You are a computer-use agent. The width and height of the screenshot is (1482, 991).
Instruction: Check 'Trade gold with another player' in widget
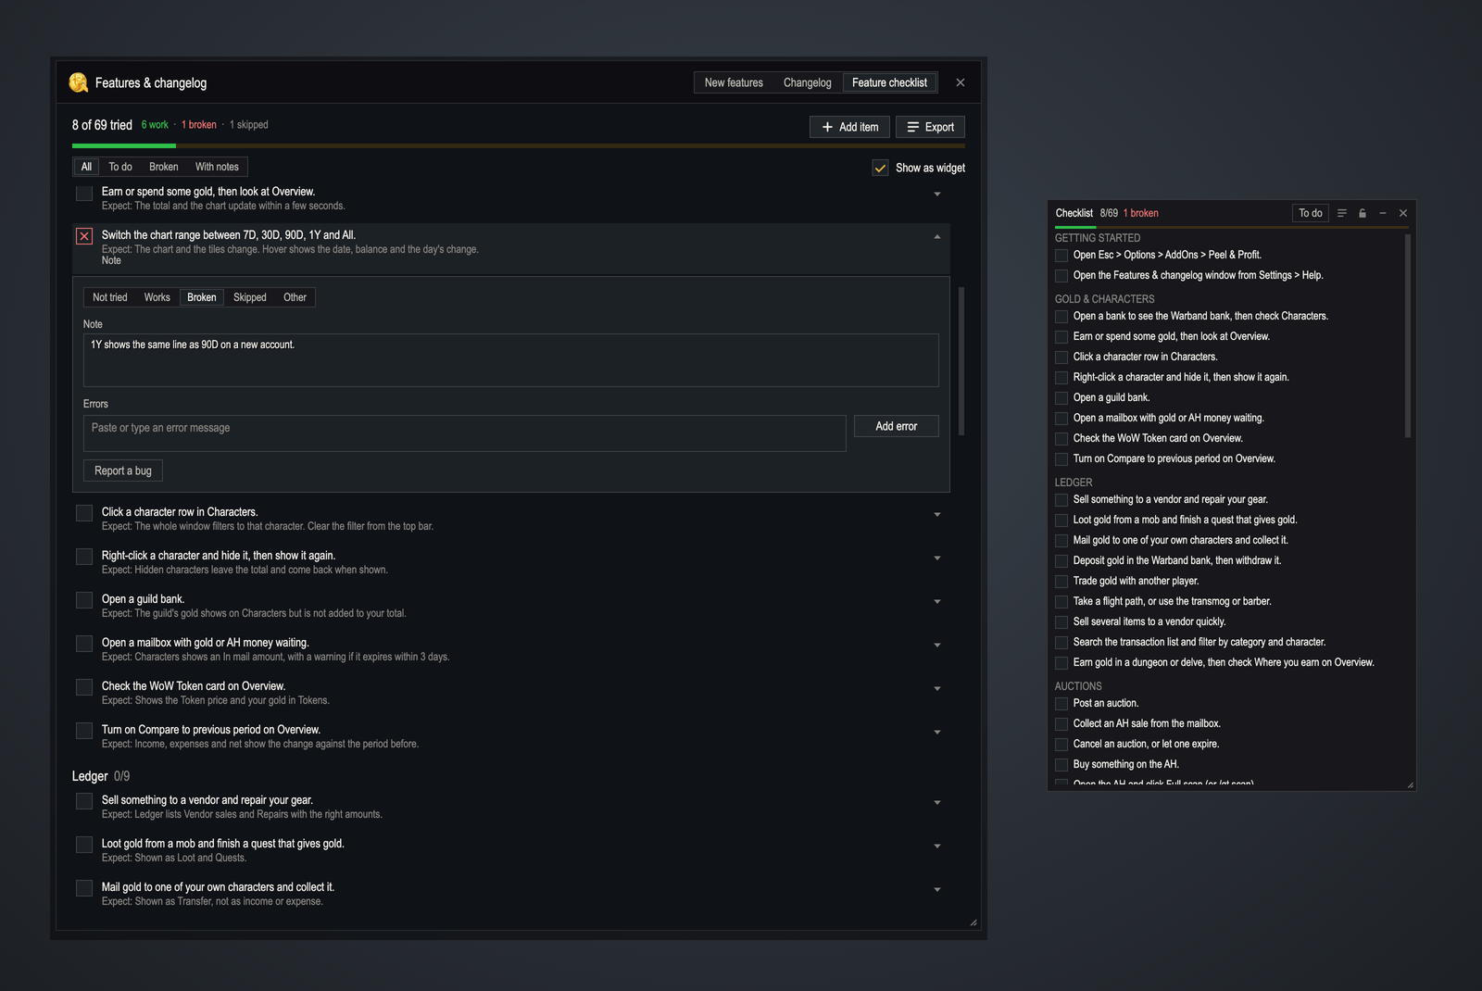pyautogui.click(x=1061, y=582)
